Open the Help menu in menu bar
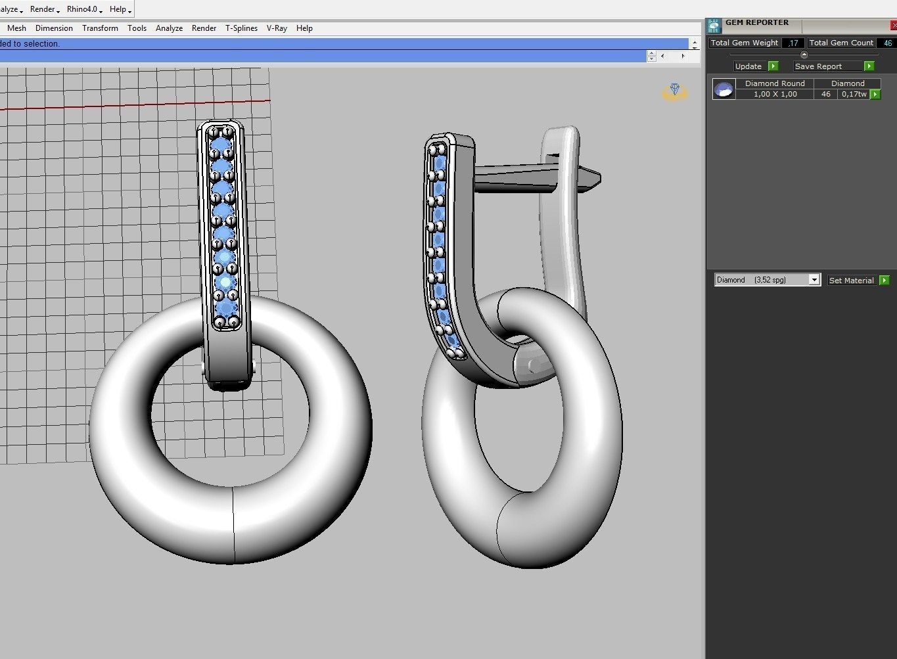The image size is (897, 659). (x=304, y=28)
